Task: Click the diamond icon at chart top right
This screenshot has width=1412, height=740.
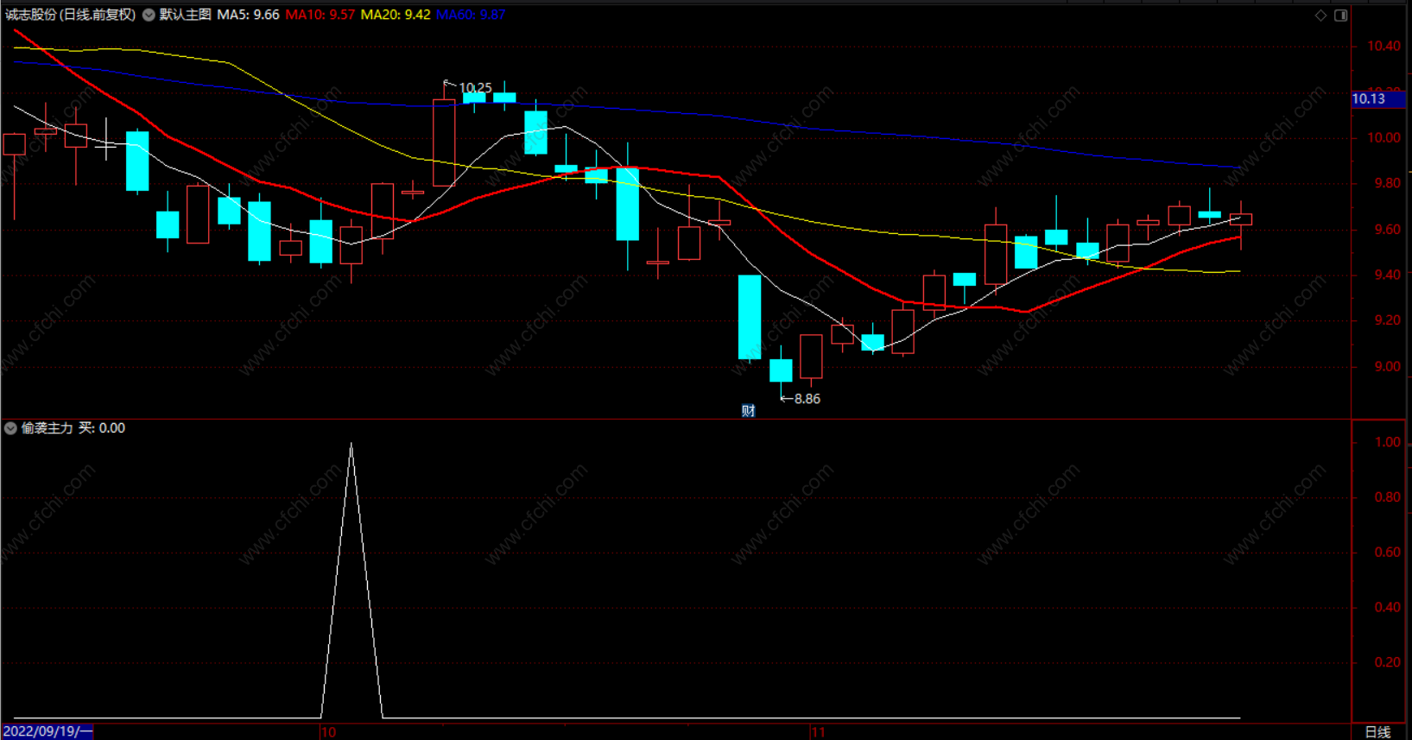Action: [1320, 16]
